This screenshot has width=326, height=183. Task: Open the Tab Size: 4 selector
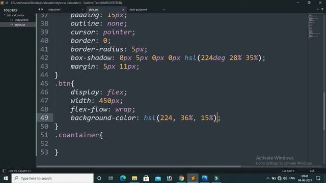288,171
